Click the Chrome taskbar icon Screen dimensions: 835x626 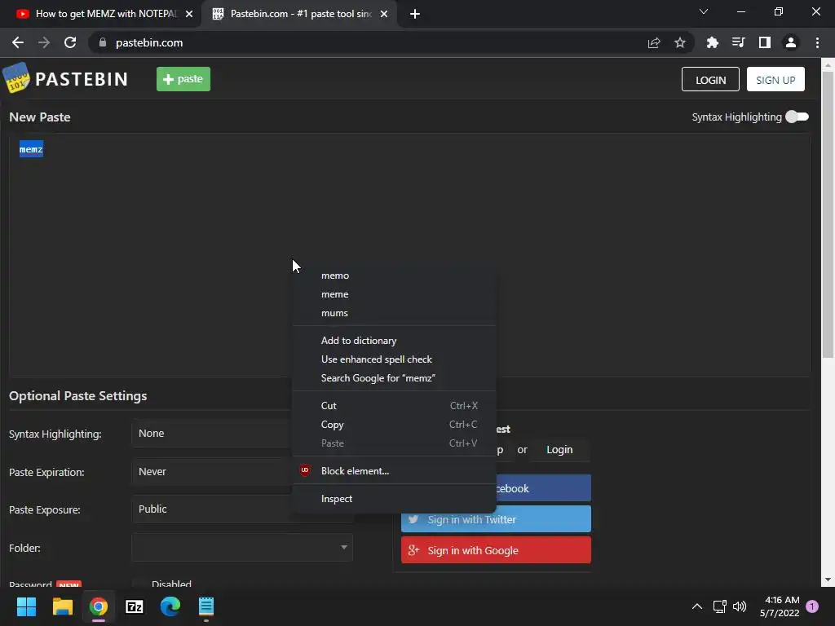[99, 606]
